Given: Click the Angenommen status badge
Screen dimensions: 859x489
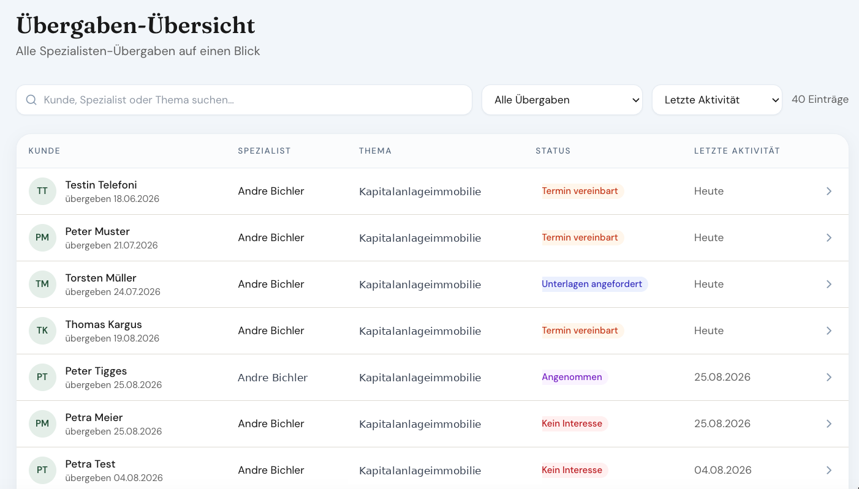Looking at the screenshot, I should tap(572, 377).
